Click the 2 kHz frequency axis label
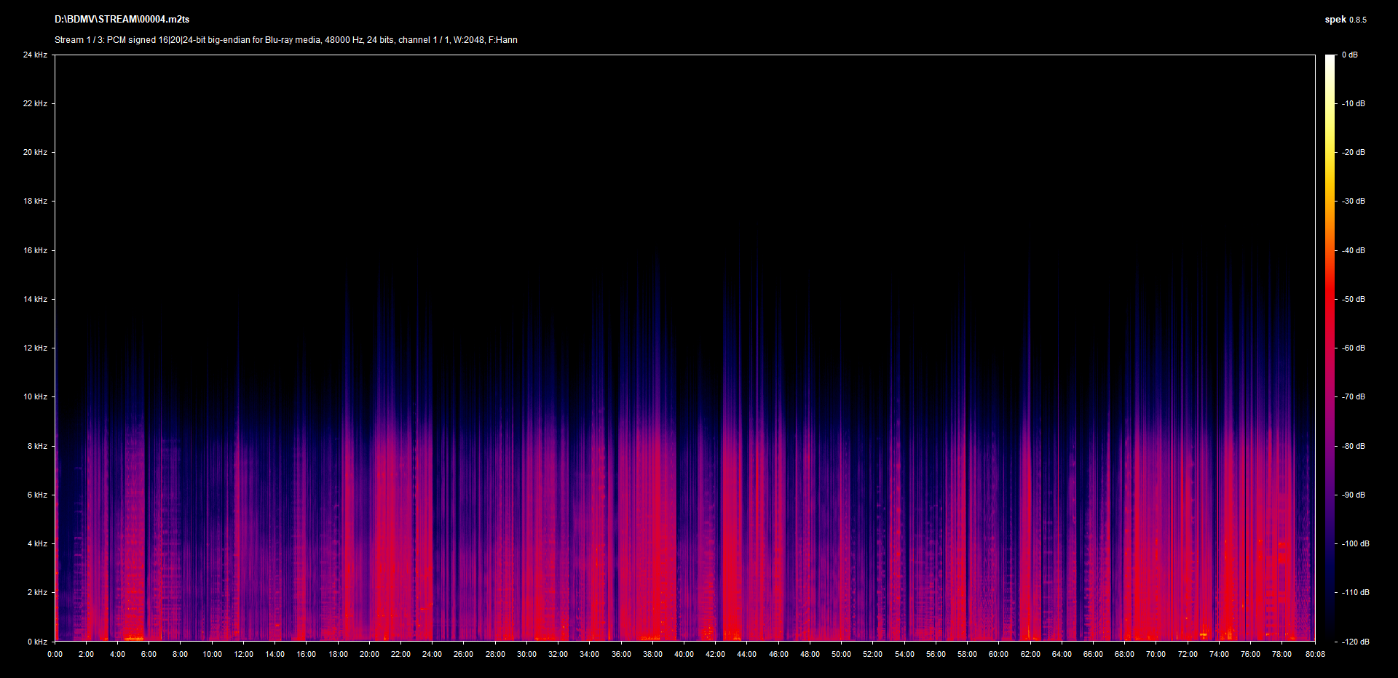This screenshot has width=1398, height=678. (37, 592)
